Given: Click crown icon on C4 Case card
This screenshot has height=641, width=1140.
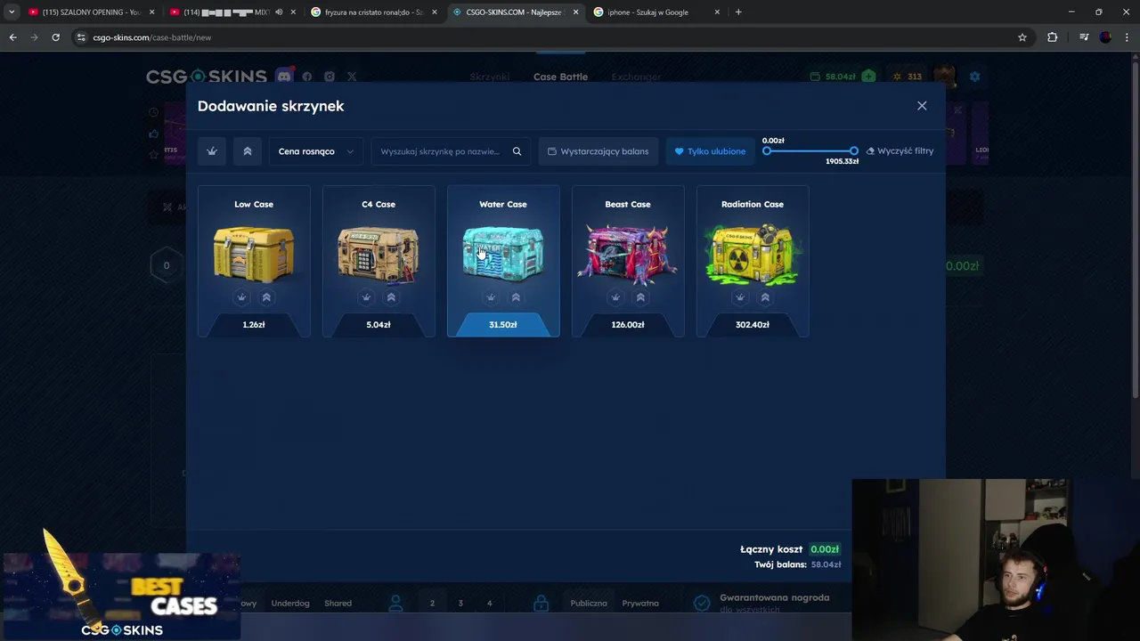Looking at the screenshot, I should pyautogui.click(x=366, y=297).
